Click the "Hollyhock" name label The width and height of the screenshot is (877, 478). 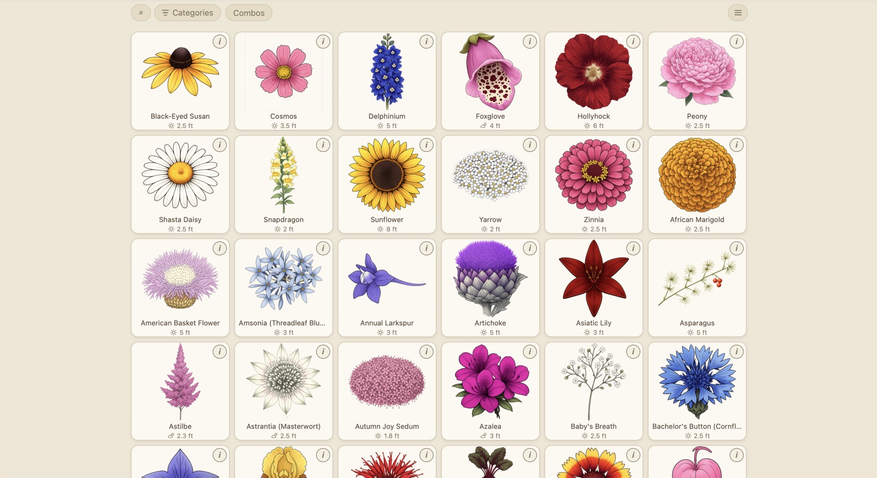(x=594, y=116)
